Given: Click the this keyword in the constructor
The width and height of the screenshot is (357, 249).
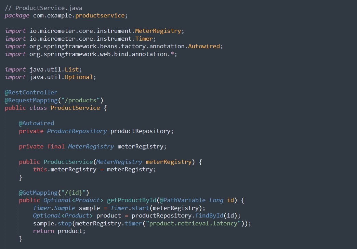Looking at the screenshot, I should pyautogui.click(x=40, y=169).
